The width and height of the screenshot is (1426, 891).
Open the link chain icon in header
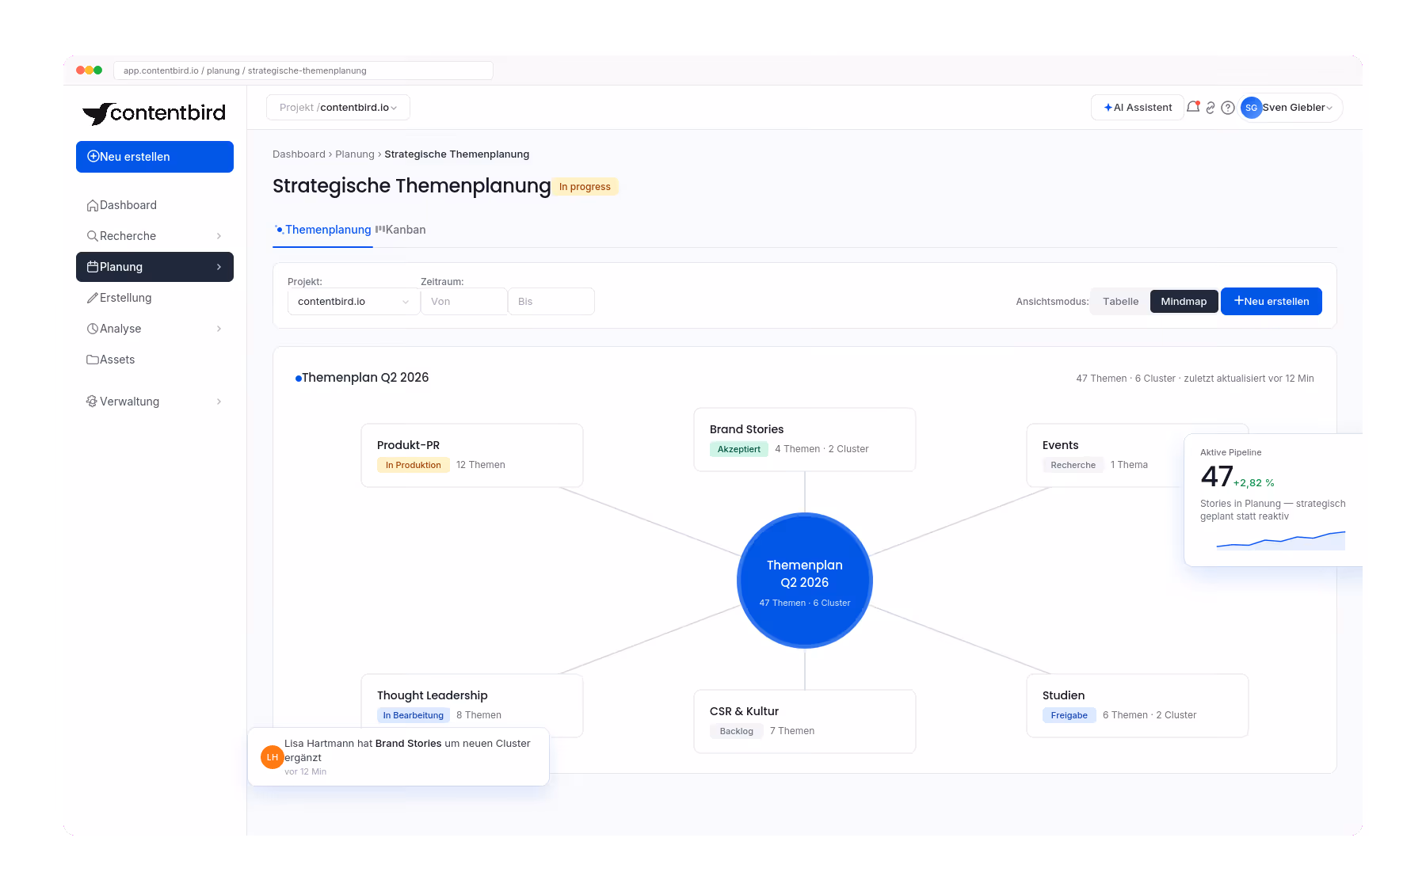coord(1211,108)
